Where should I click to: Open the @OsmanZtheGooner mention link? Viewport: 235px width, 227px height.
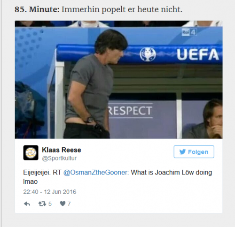pos(96,173)
